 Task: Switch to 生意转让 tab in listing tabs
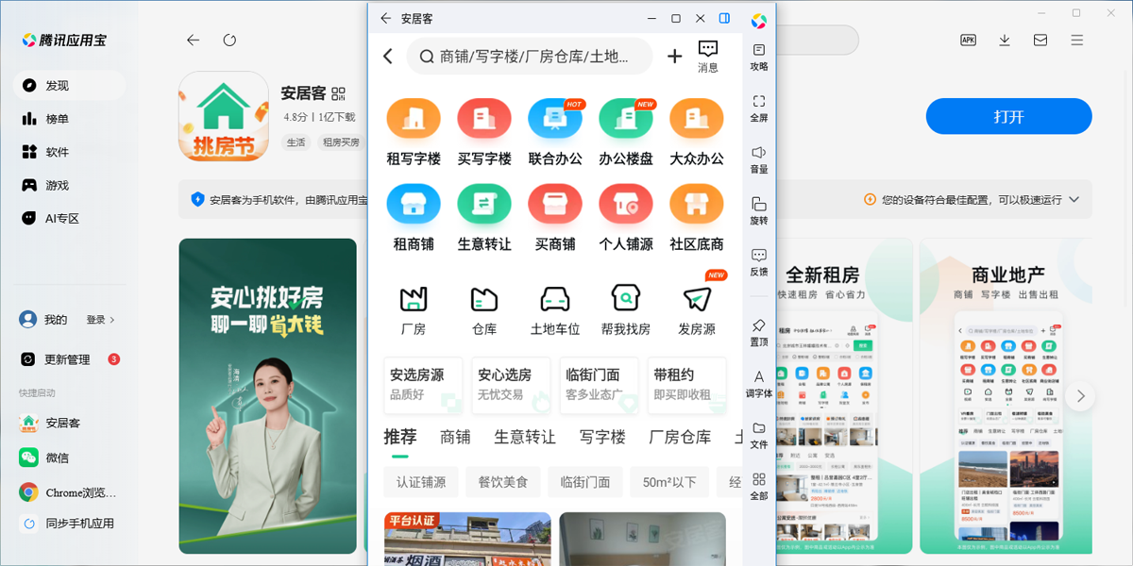(x=525, y=438)
